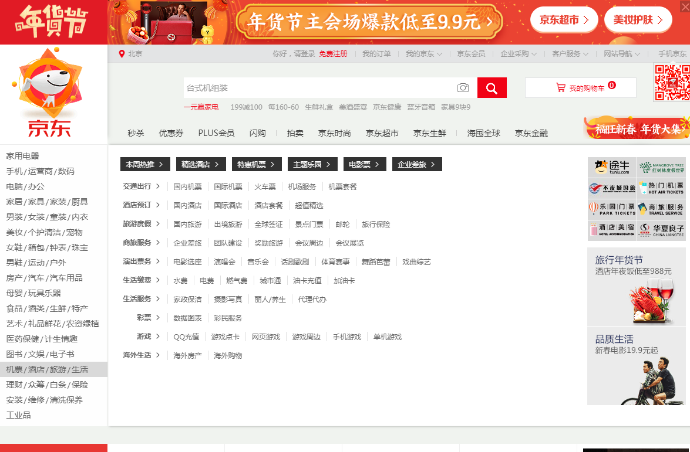Open camera image search icon

463,88
